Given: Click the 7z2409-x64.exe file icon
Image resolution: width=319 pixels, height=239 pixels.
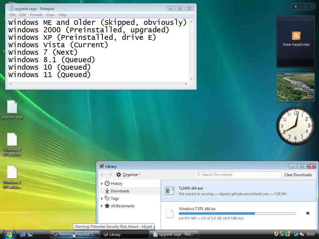Looking at the screenshot, I should (169, 191).
